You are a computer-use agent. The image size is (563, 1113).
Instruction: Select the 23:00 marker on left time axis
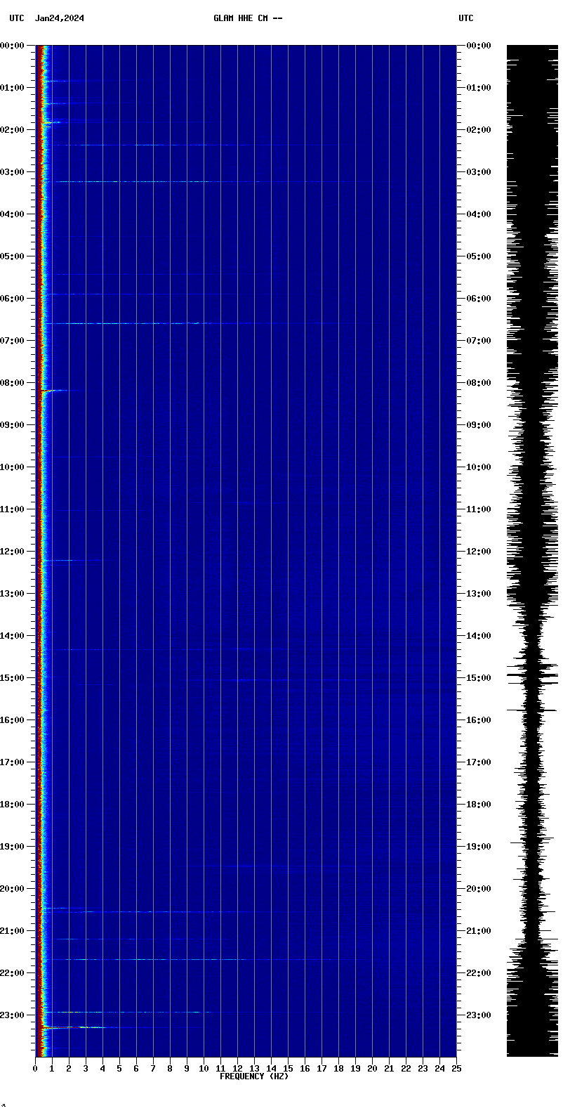(x=13, y=1015)
